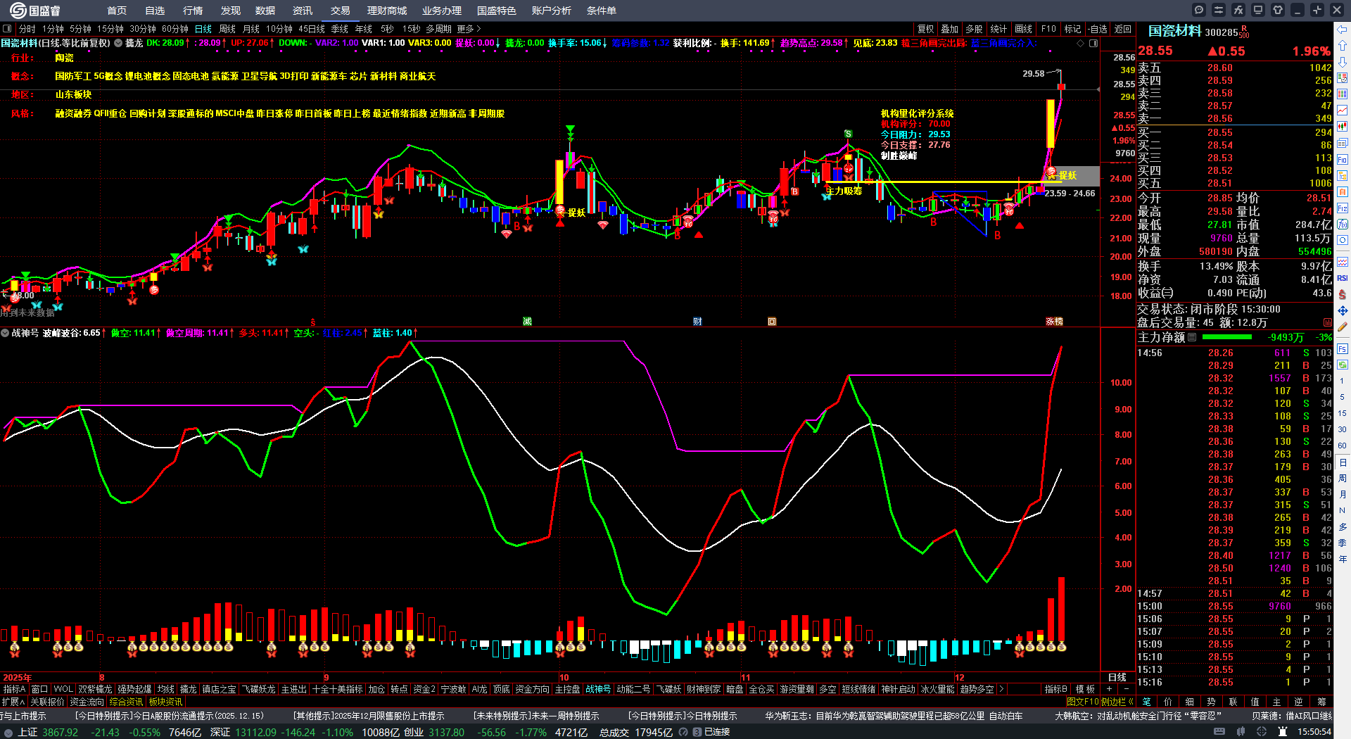Click the 年 period icon in right sidebar
This screenshot has width=1351, height=739.
[x=1343, y=560]
